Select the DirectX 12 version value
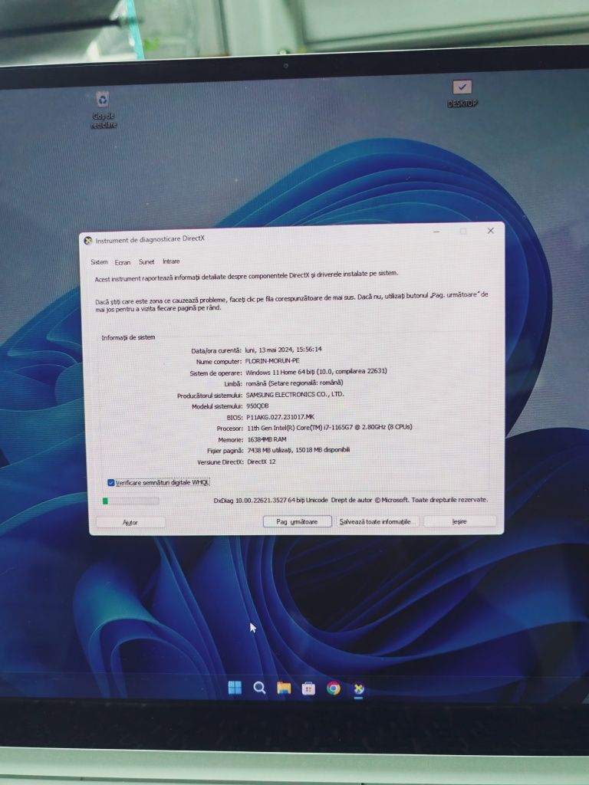Image resolution: width=589 pixels, height=785 pixels. 262,461
